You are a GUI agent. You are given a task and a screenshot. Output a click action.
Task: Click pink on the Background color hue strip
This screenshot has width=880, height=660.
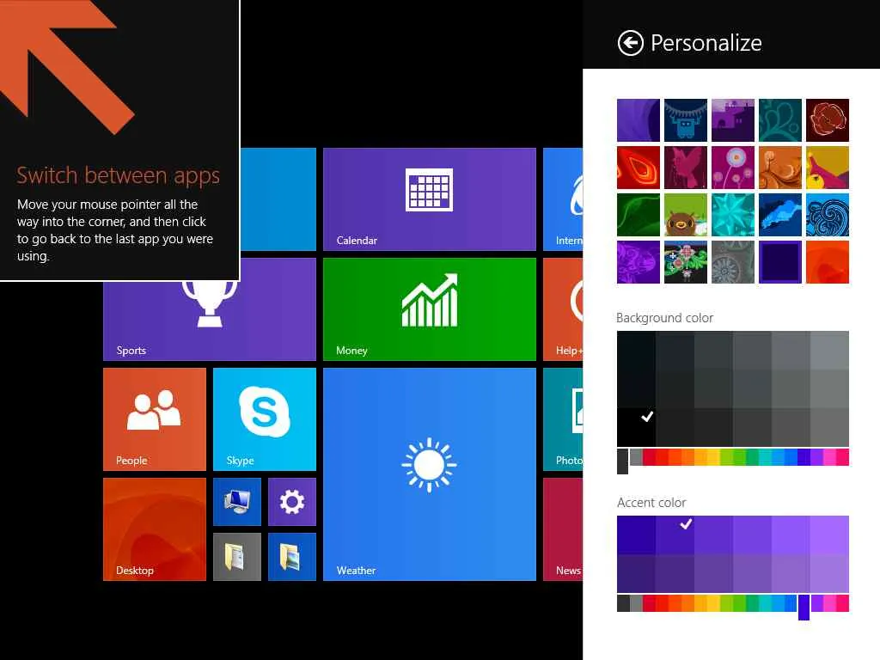coord(842,457)
